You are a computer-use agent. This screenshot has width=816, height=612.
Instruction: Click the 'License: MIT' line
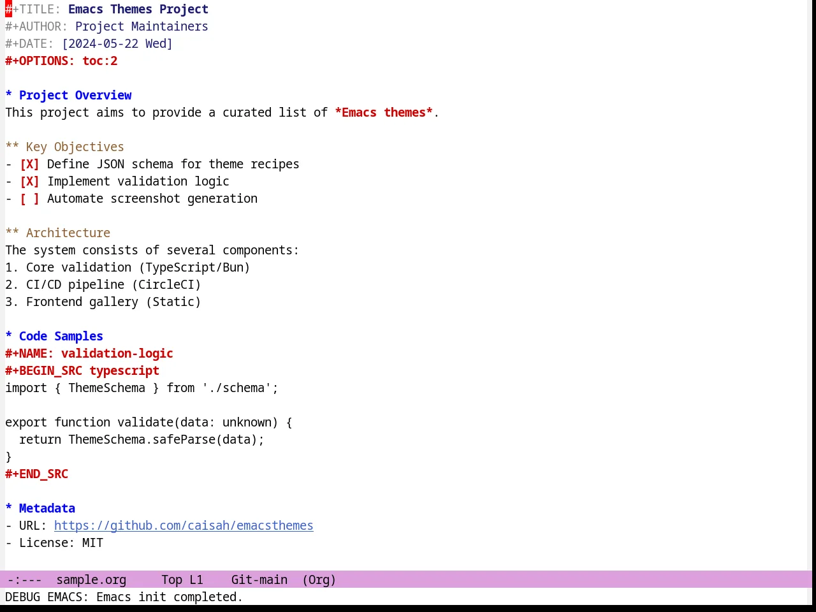click(x=54, y=543)
